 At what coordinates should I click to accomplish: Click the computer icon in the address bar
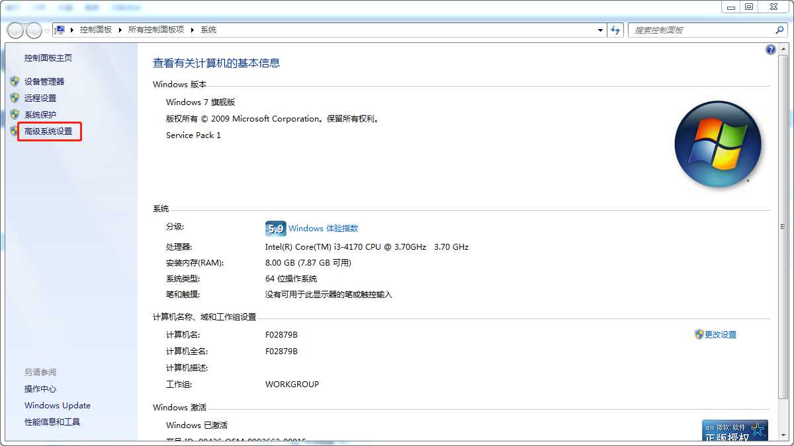[60, 30]
